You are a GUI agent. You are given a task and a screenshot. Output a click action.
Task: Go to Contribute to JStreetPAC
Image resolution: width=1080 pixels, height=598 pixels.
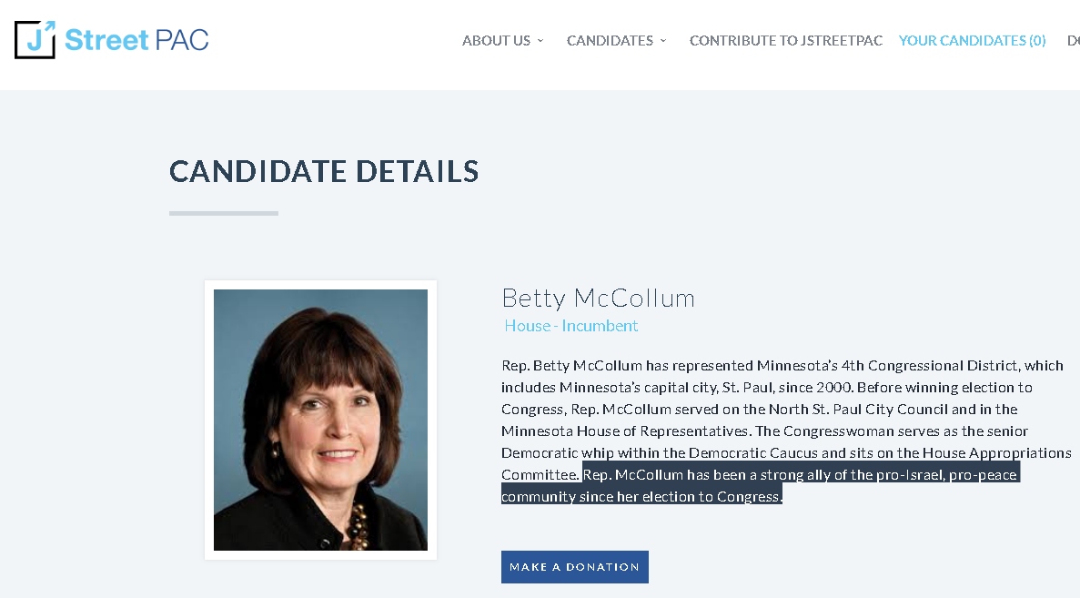click(786, 41)
